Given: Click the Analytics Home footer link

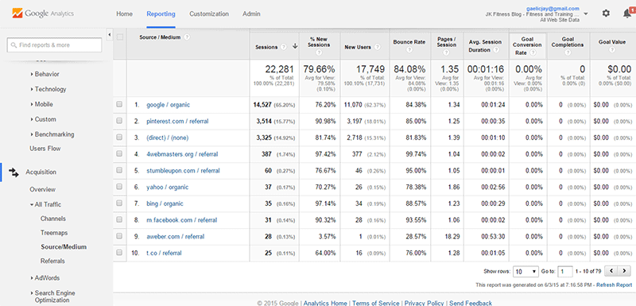Looking at the screenshot, I should click(x=325, y=303).
